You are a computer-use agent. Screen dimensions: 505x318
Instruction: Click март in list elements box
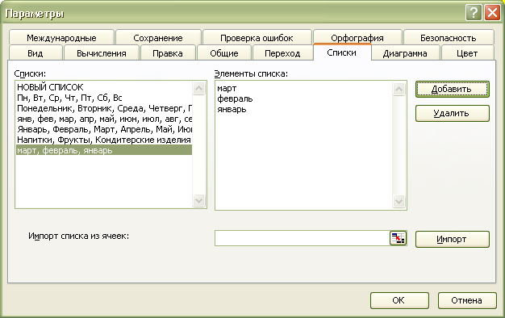point(227,88)
